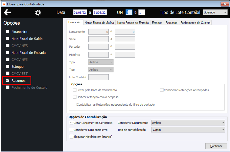Viewport: 230px width, 152px height.
Task: Click the Lançamento starting value field
Action: [98, 32]
